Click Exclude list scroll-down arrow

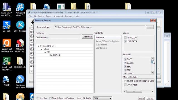(x=152, y=72)
